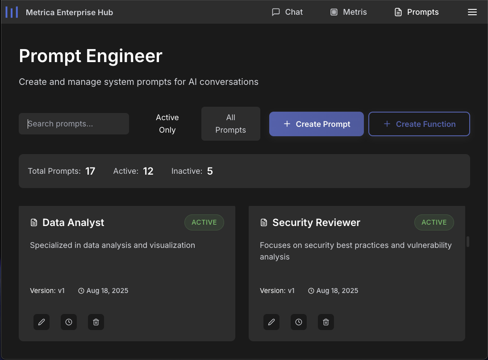
Task: Edit the Security Reviewer prompt
Action: tap(271, 322)
